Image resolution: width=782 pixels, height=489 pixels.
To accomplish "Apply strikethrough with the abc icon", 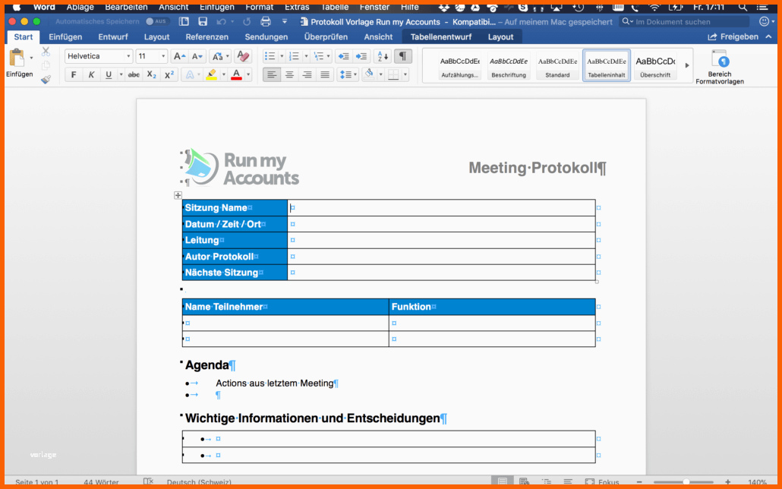I will click(134, 74).
